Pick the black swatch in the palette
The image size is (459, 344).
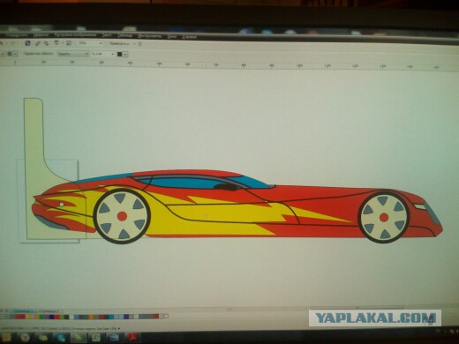66,317
